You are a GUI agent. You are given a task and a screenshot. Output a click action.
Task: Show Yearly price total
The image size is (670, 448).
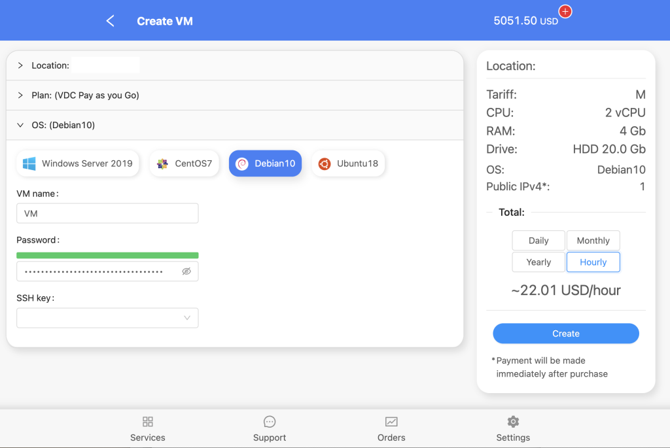[538, 262]
